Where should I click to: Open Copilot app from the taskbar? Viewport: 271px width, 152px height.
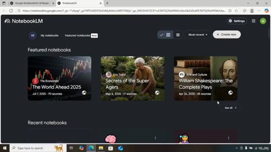81,148
